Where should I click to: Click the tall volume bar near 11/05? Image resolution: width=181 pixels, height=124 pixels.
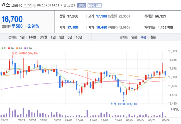[87, 114]
